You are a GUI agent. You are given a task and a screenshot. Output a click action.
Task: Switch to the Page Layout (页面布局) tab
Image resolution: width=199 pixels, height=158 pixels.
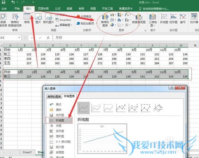point(43,9)
